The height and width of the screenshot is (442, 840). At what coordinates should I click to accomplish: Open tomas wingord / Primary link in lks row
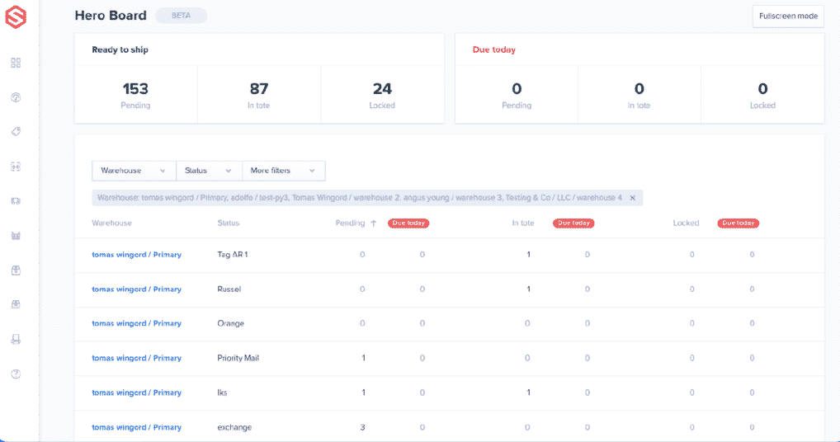coord(137,393)
